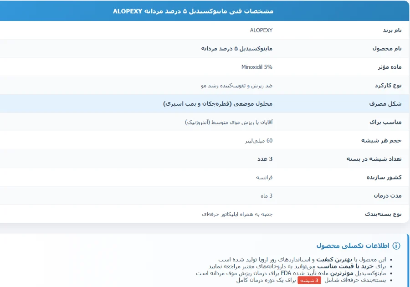This screenshot has height=287, width=410.
Task: Click the '3 عدد' value
Action: [x=265, y=159]
